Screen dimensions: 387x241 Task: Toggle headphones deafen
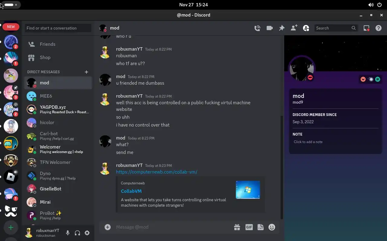click(77, 233)
